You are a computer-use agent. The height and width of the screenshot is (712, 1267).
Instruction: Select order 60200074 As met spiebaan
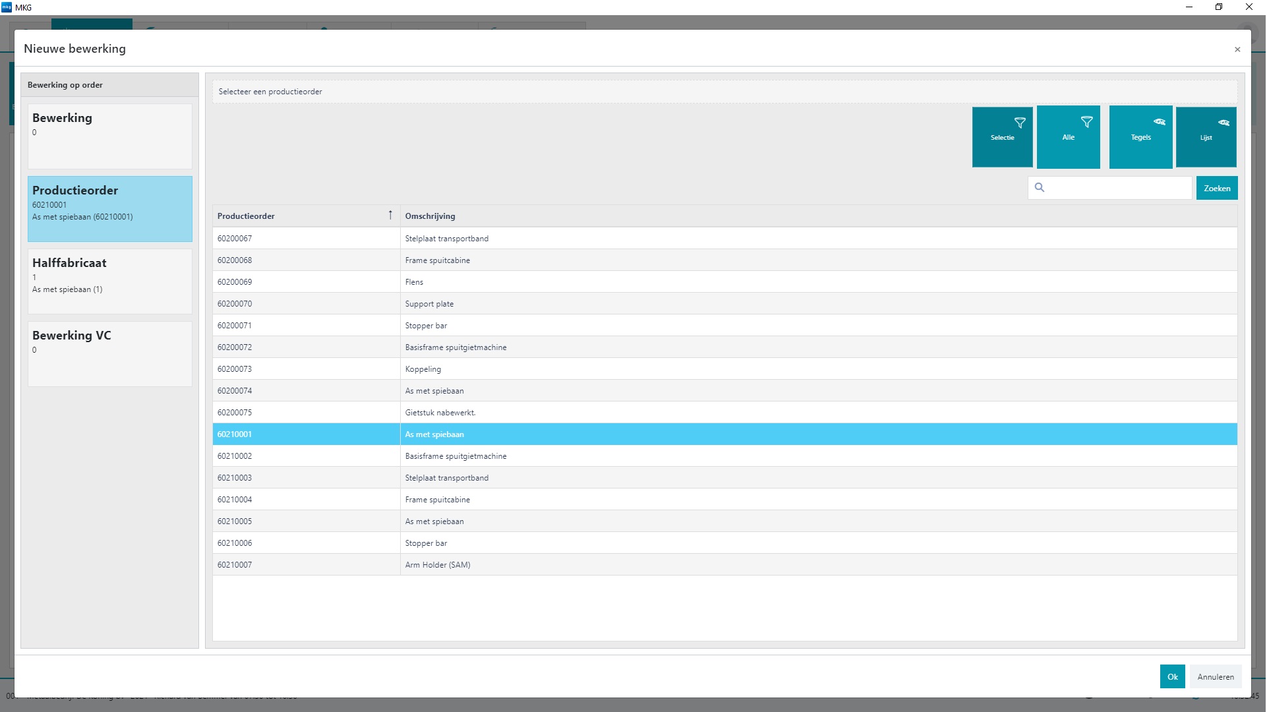click(x=724, y=391)
